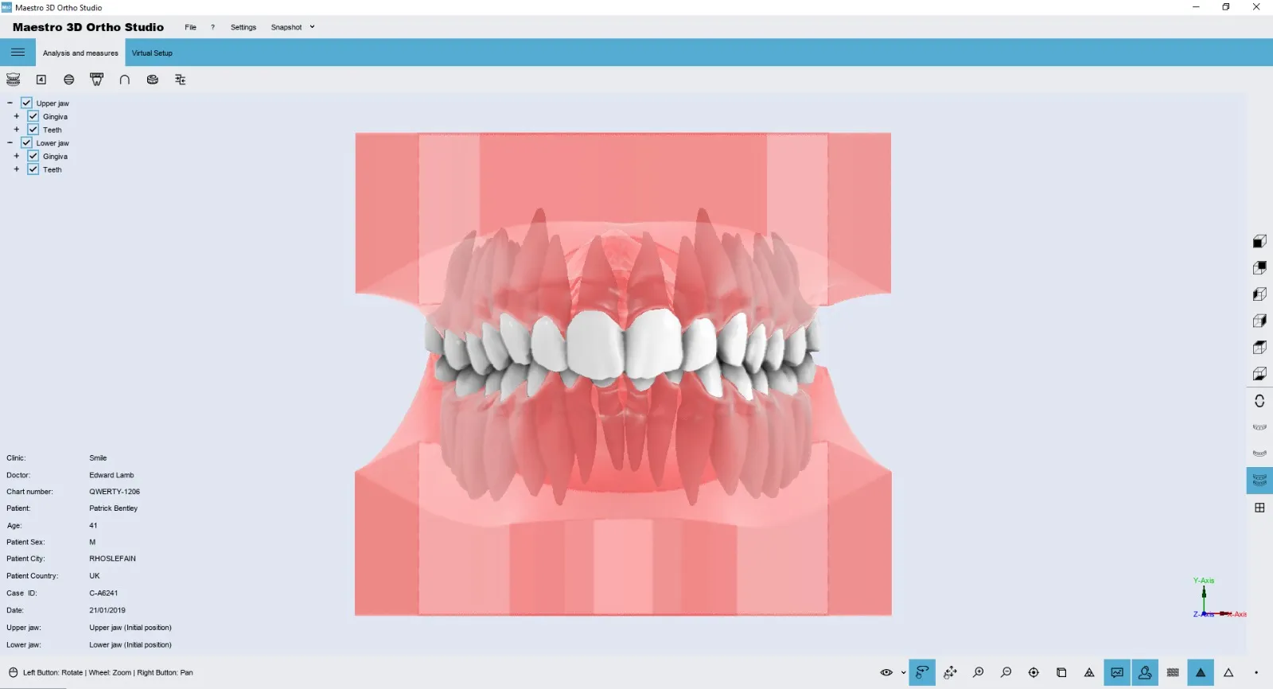Viewport: 1273px width, 689px height.
Task: Open dropdown arrow beside eye icon
Action: (x=903, y=672)
